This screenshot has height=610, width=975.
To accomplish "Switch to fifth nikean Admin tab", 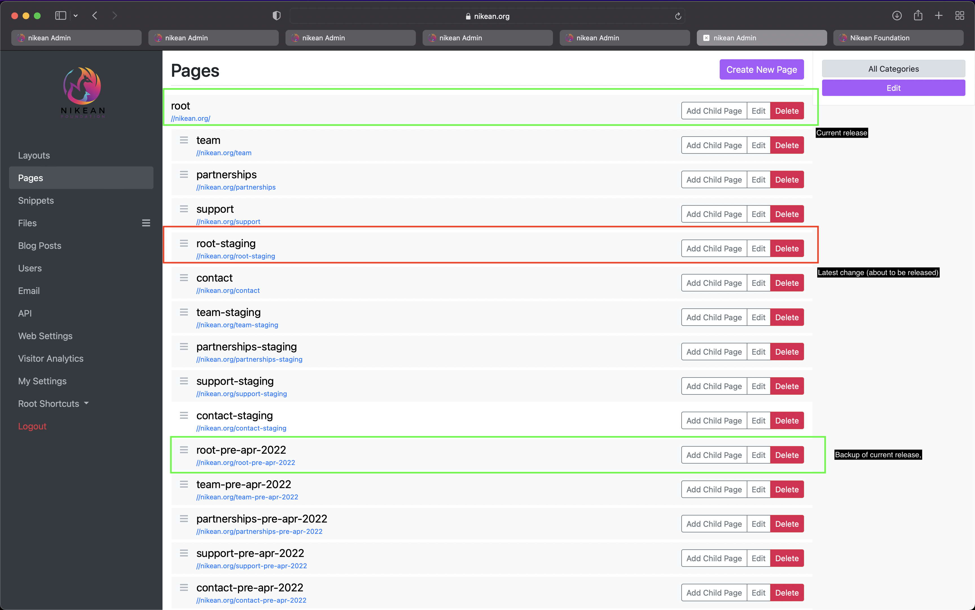I will click(x=625, y=38).
